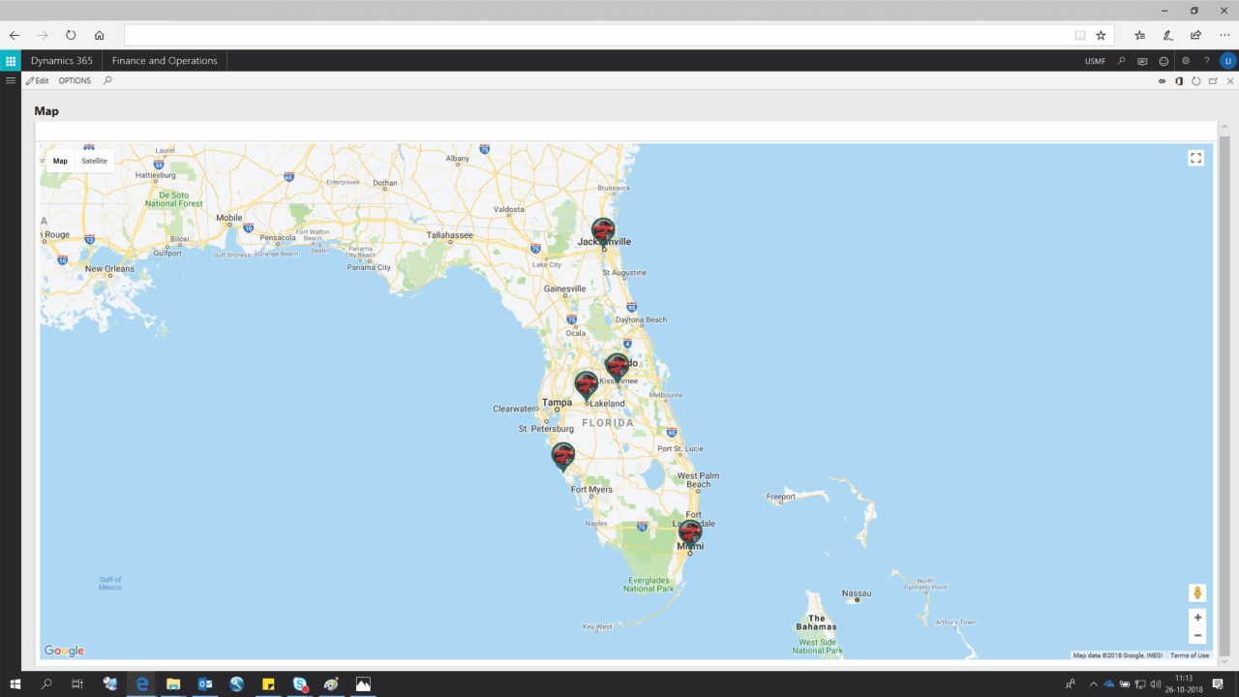Click the Miami car marker
Screen dimensions: 1239x697
click(x=689, y=533)
